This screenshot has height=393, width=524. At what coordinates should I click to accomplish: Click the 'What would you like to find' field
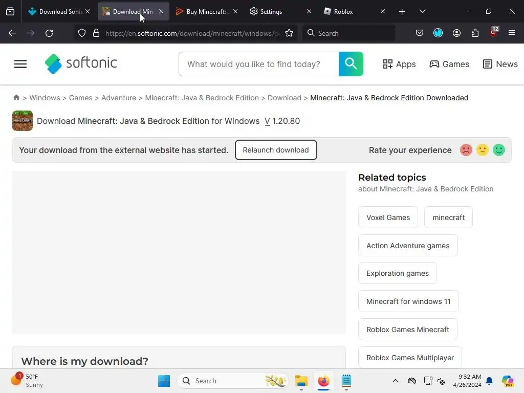pyautogui.click(x=258, y=64)
